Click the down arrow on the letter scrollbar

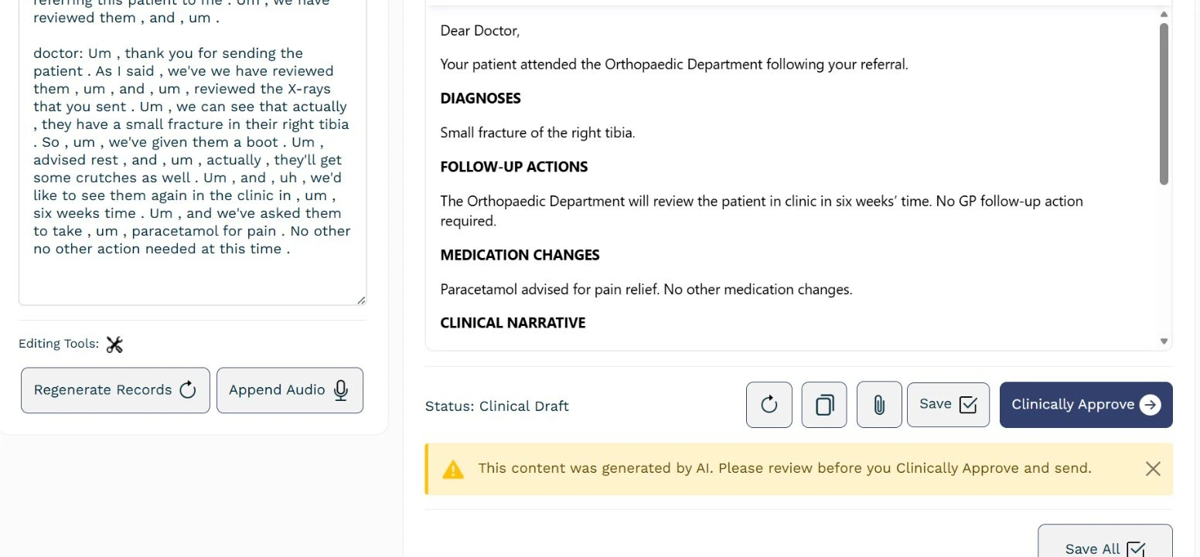tap(1163, 341)
